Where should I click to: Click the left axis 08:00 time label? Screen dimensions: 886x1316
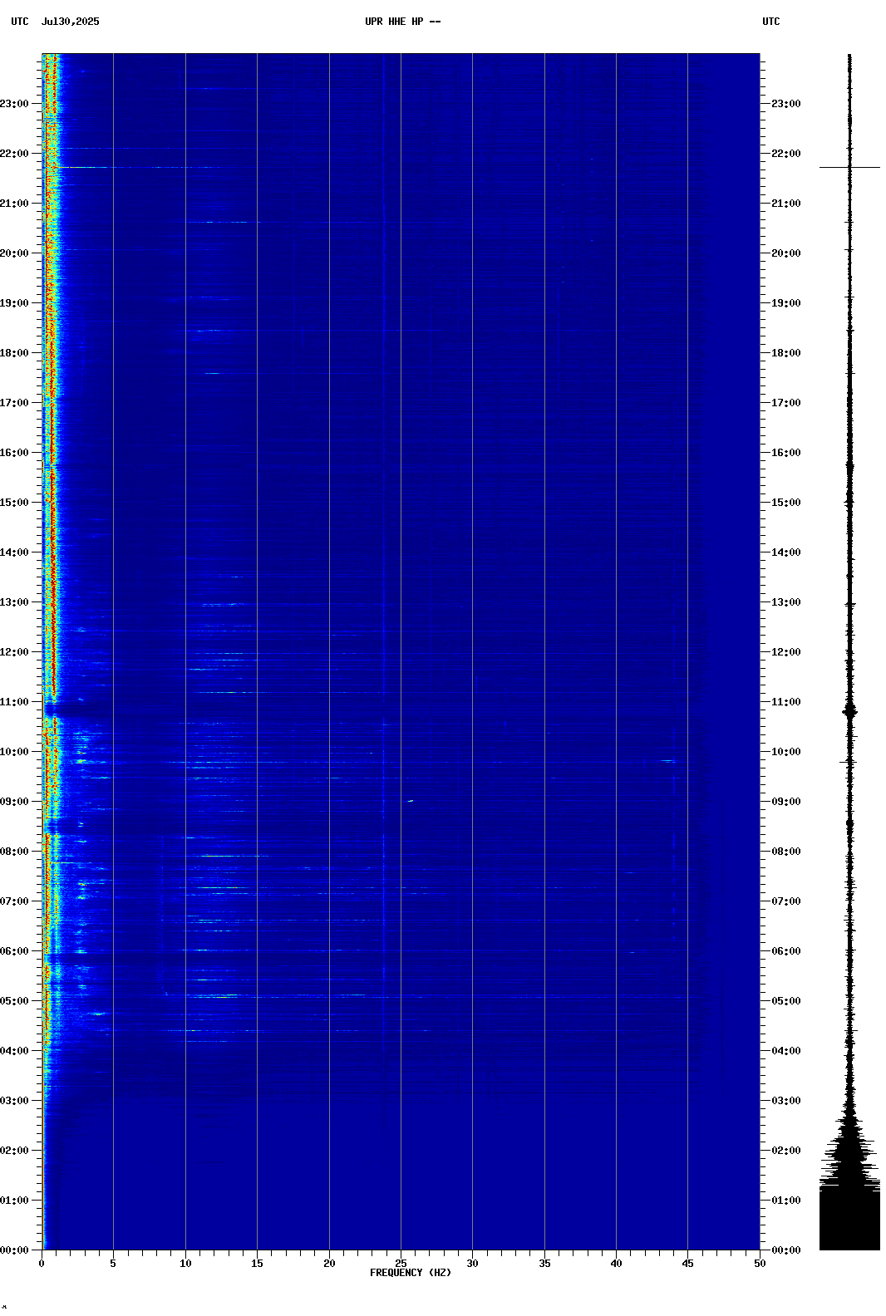click(14, 852)
